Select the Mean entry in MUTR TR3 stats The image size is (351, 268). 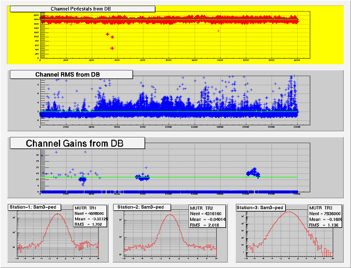325,219
